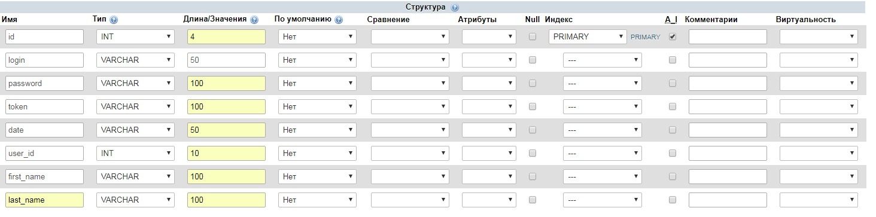876x217 pixels.
Task: Expand default value dropdown for token row
Action: [318, 106]
